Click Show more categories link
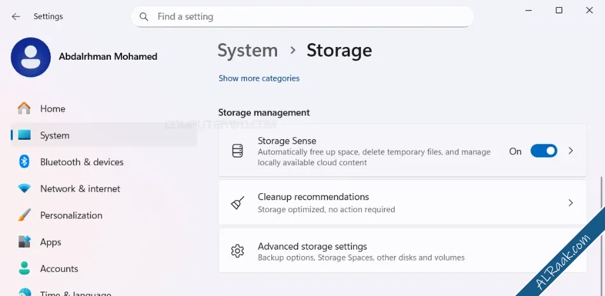The height and width of the screenshot is (296, 605). click(x=259, y=78)
